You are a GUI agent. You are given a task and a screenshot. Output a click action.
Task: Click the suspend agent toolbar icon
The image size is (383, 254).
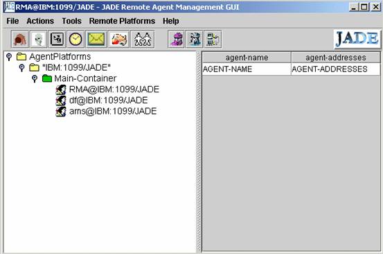57,39
